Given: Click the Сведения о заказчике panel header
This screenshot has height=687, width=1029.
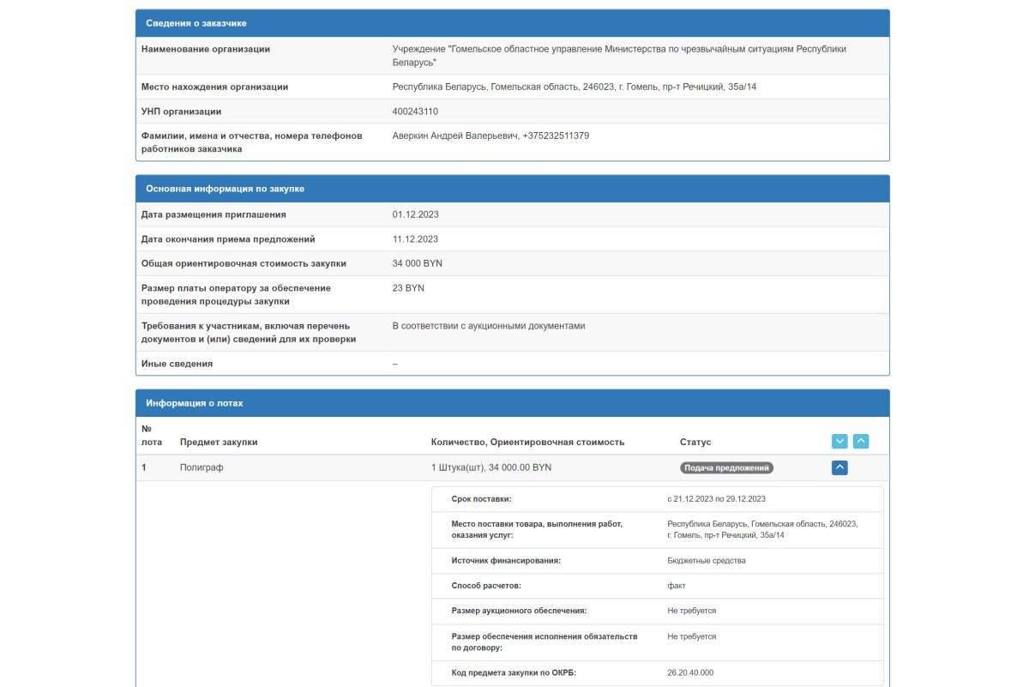Looking at the screenshot, I should click(513, 23).
